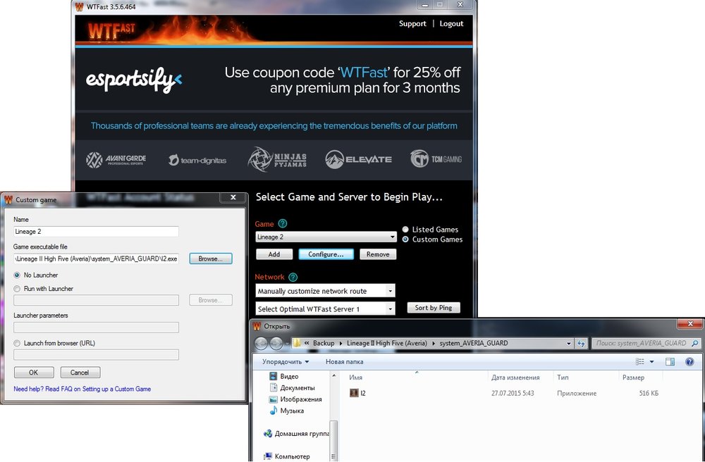Image resolution: width=705 pixels, height=462 pixels.
Task: Click the Network help question mark icon
Action: (x=293, y=277)
